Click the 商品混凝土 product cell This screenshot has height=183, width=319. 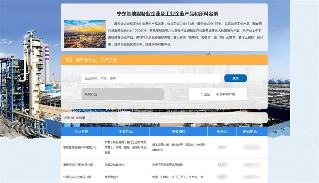pos(112,177)
